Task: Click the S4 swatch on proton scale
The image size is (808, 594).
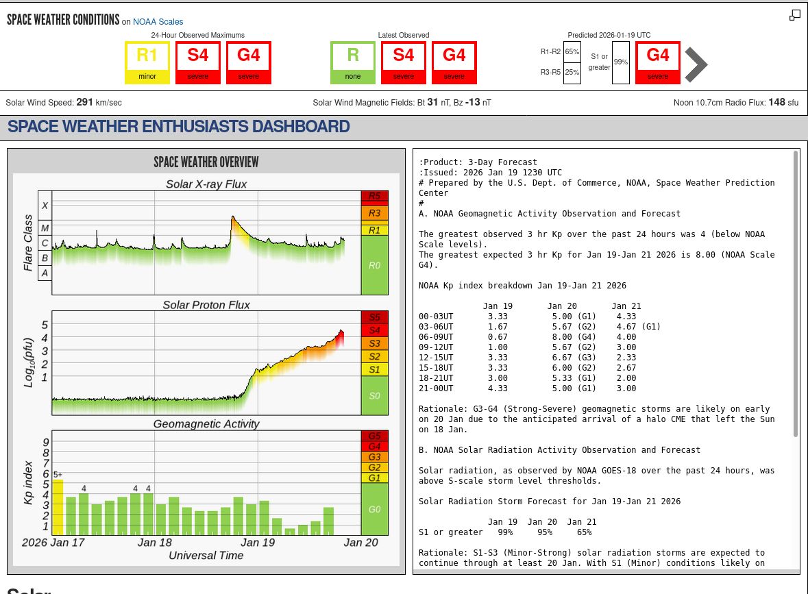Action: (375, 330)
